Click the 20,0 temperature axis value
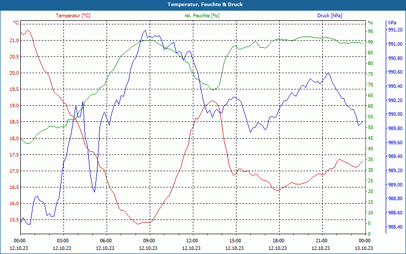406x254 pixels. pos(15,73)
